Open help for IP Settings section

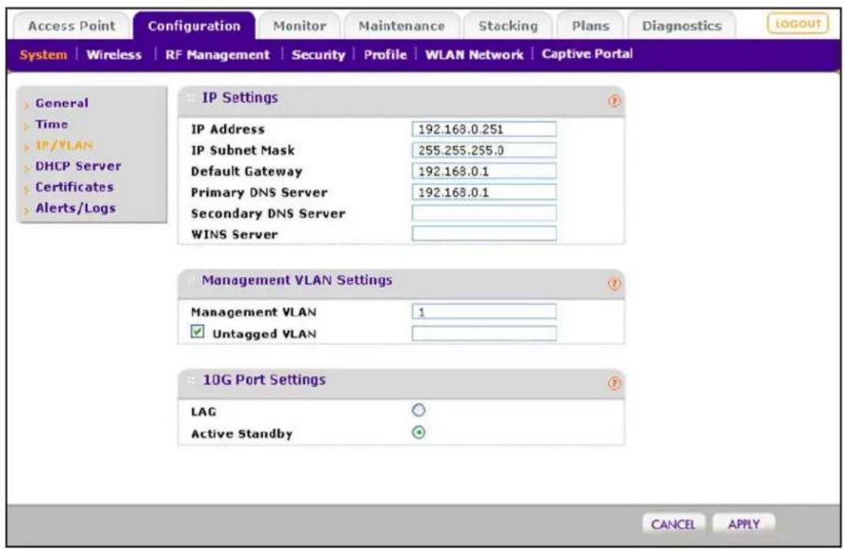click(614, 101)
